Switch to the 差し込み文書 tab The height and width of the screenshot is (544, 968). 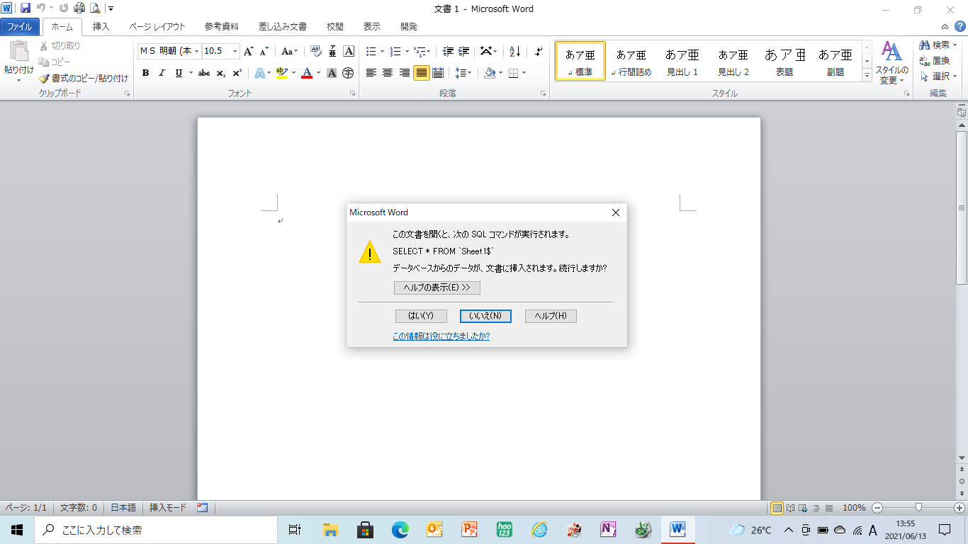pos(283,27)
